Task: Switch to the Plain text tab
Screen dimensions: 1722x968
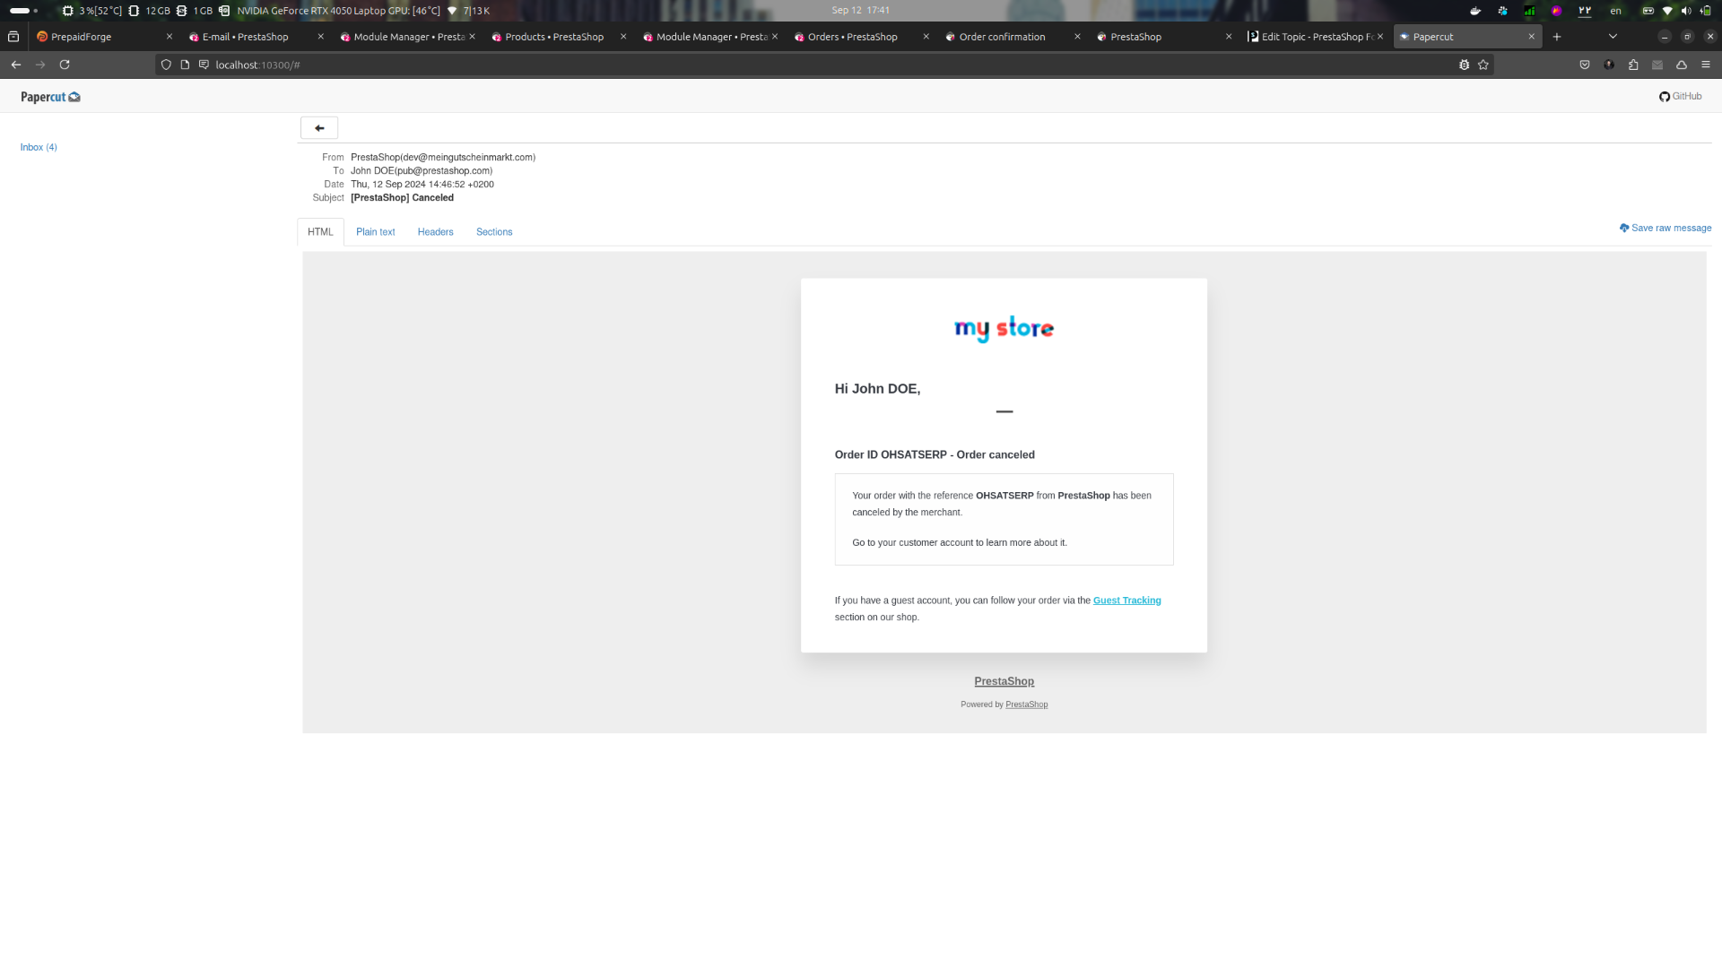Action: (375, 232)
